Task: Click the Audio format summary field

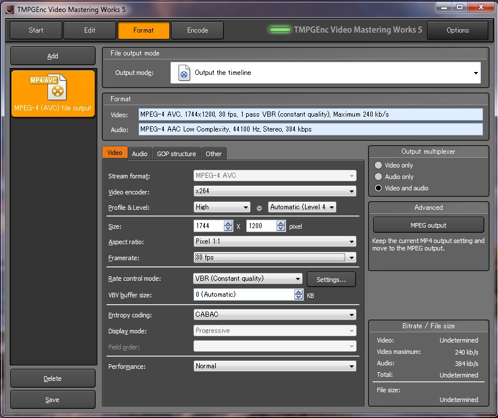Action: (311, 129)
